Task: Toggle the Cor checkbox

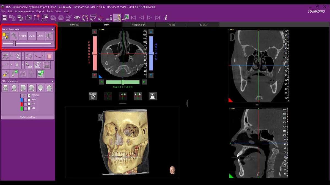Action: (29, 104)
